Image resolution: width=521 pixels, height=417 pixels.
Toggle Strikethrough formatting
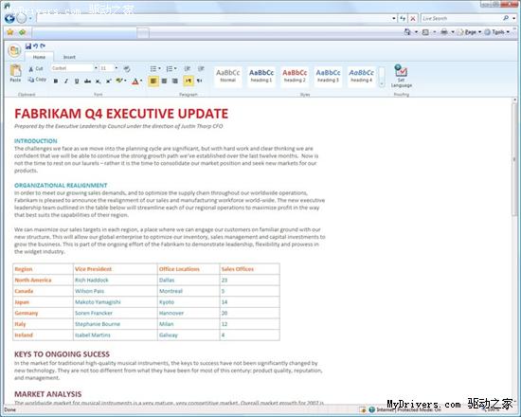pos(87,82)
